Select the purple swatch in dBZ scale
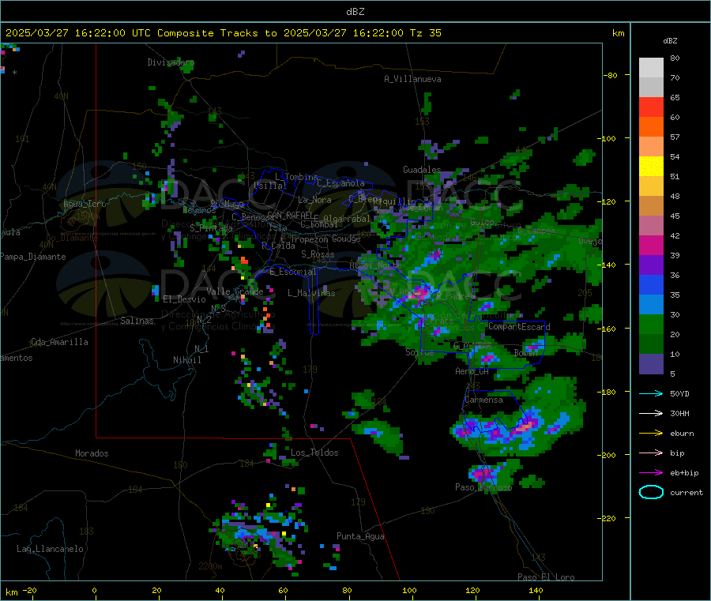 click(651, 265)
